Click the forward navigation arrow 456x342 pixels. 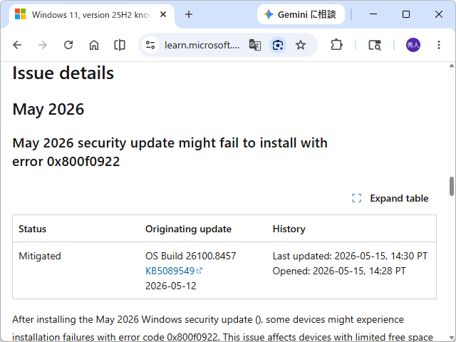[43, 45]
